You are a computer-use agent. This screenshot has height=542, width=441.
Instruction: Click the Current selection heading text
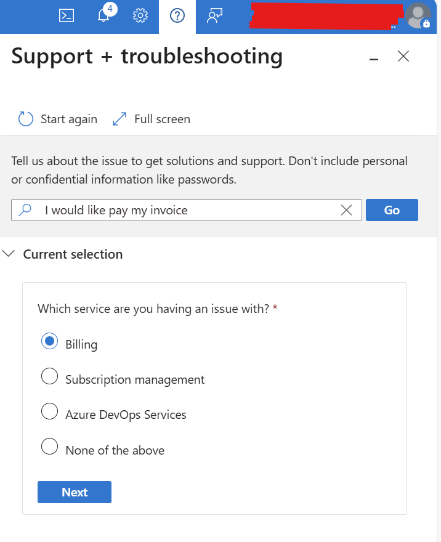(x=73, y=254)
